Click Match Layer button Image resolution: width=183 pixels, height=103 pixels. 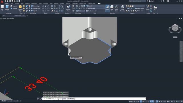tap(139, 11)
